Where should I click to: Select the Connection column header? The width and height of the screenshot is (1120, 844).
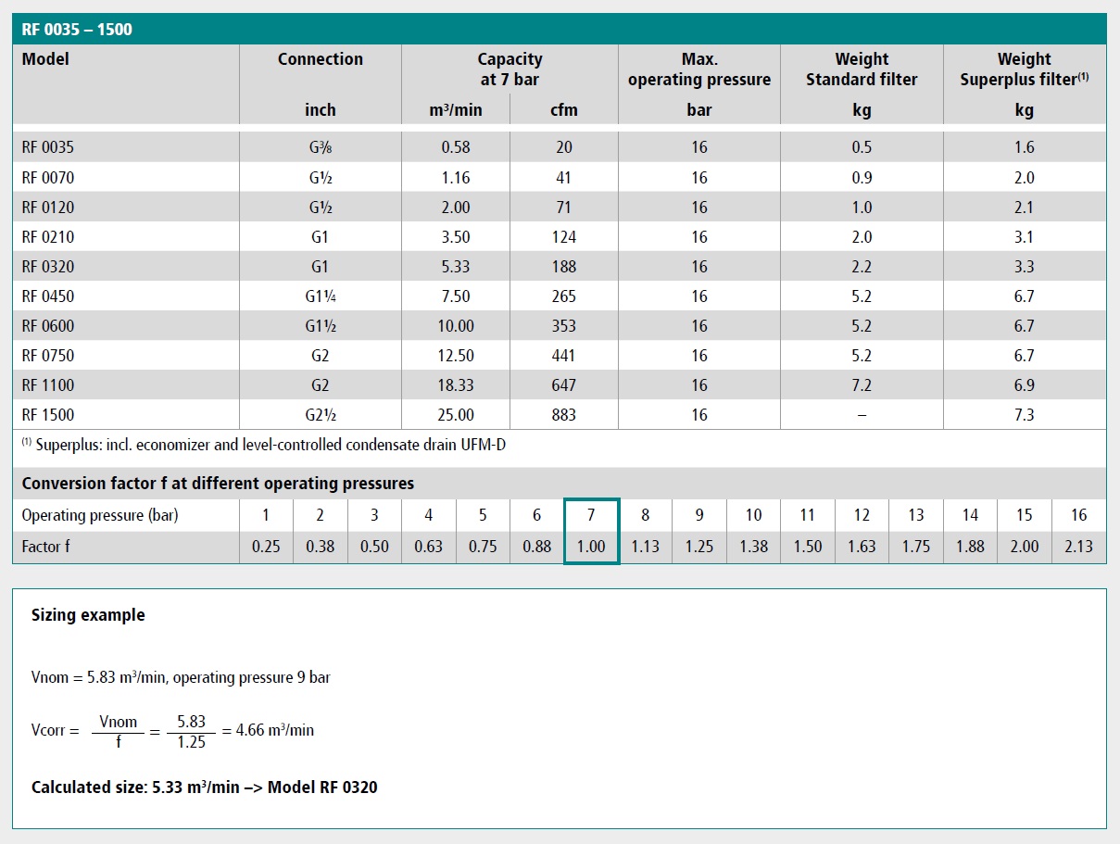coord(320,58)
